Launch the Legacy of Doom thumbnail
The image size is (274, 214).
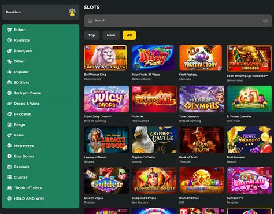point(106,139)
